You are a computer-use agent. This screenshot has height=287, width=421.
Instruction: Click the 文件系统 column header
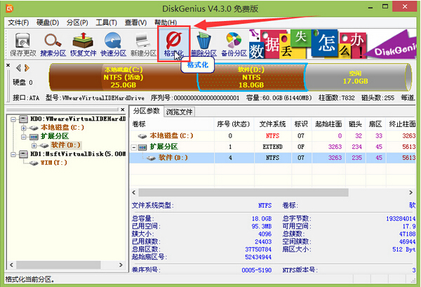(x=272, y=124)
